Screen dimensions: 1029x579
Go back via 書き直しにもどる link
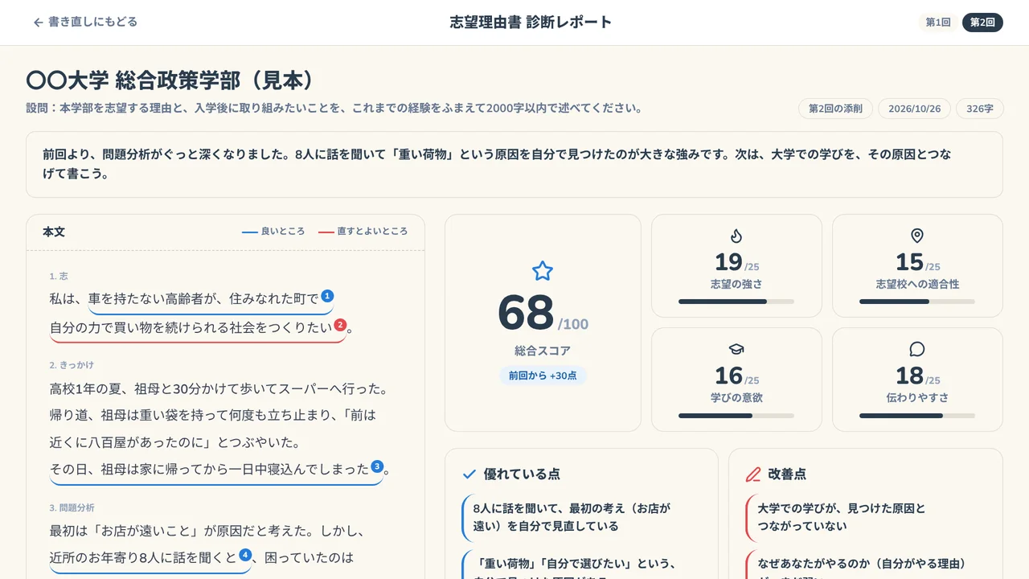[x=85, y=23]
